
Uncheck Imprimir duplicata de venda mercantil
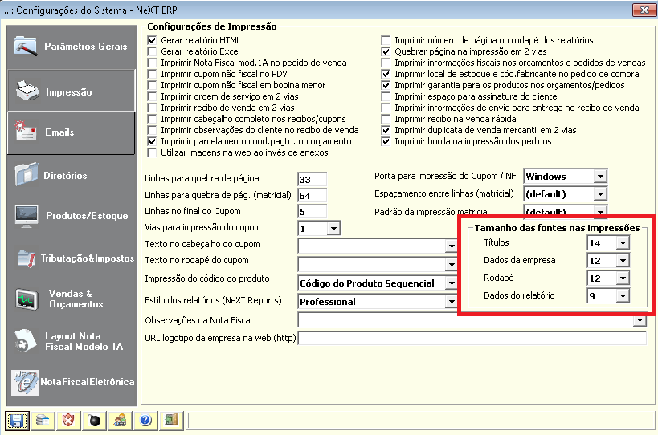click(x=386, y=130)
